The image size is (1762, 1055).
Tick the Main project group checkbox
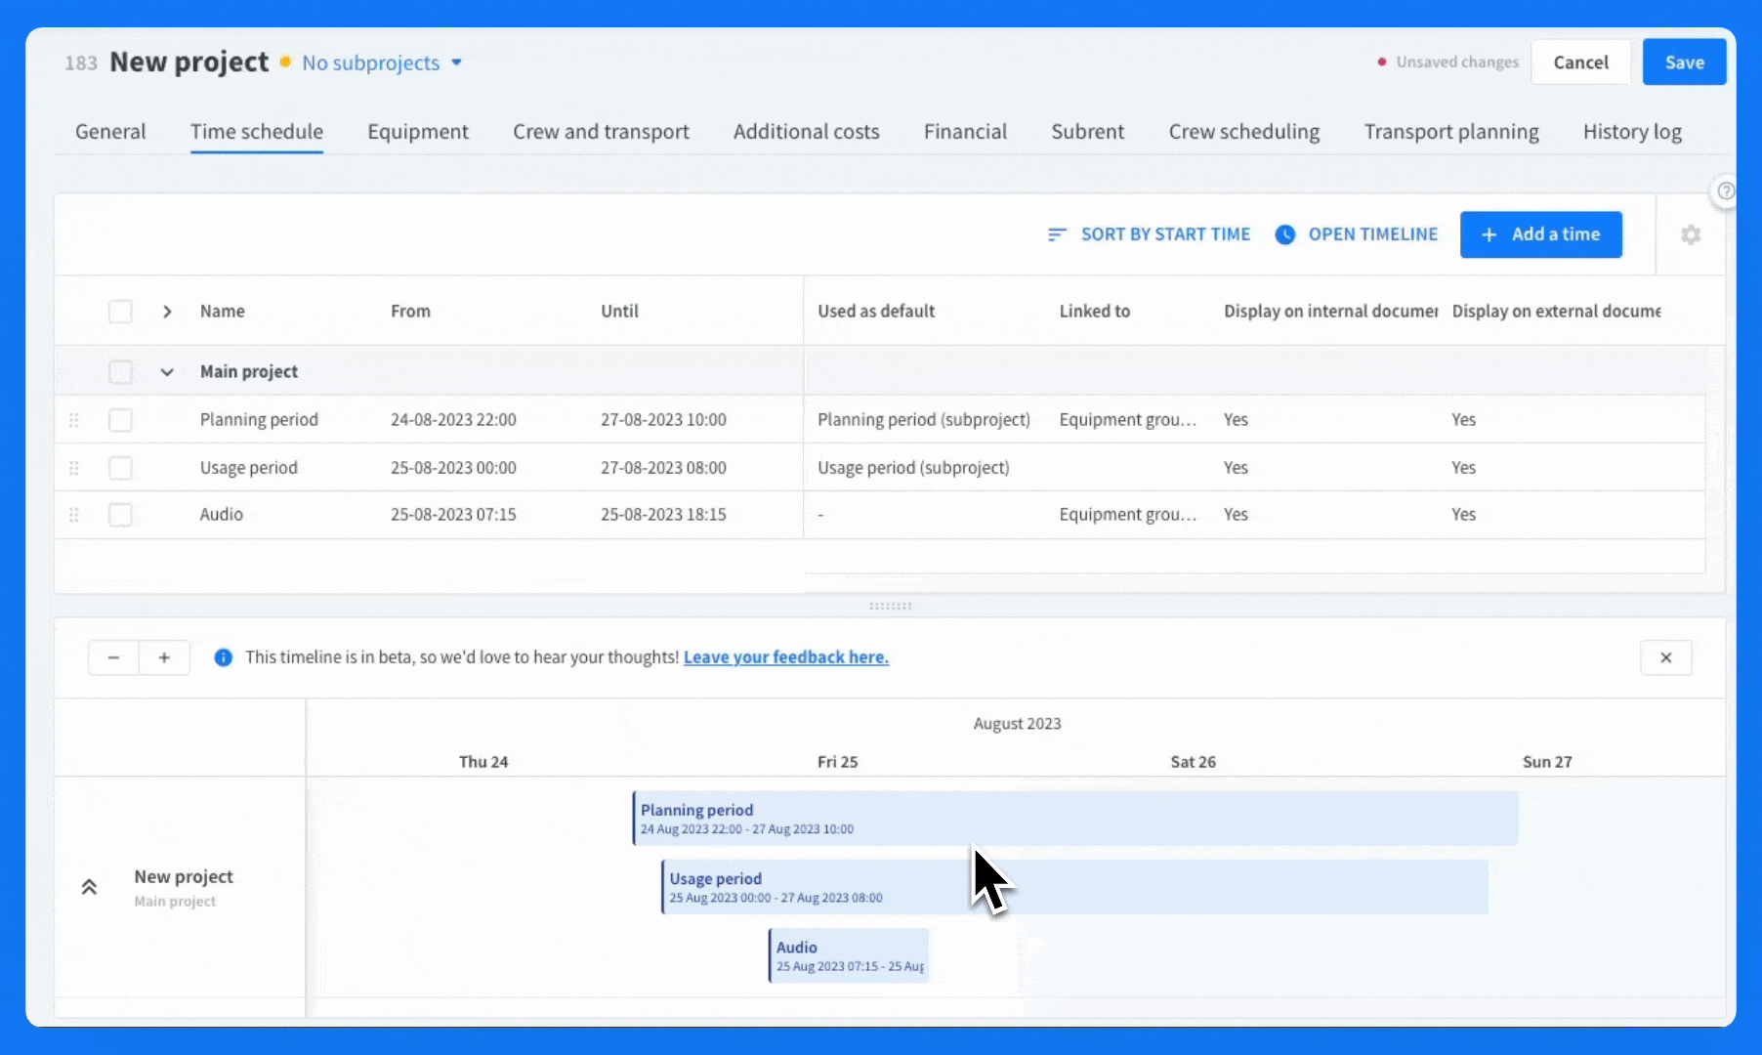coord(120,372)
